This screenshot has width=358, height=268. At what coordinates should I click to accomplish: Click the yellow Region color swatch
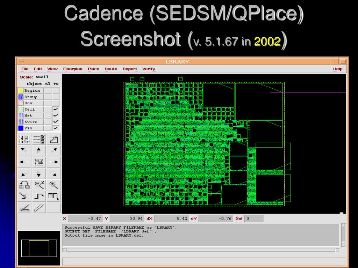pos(21,90)
